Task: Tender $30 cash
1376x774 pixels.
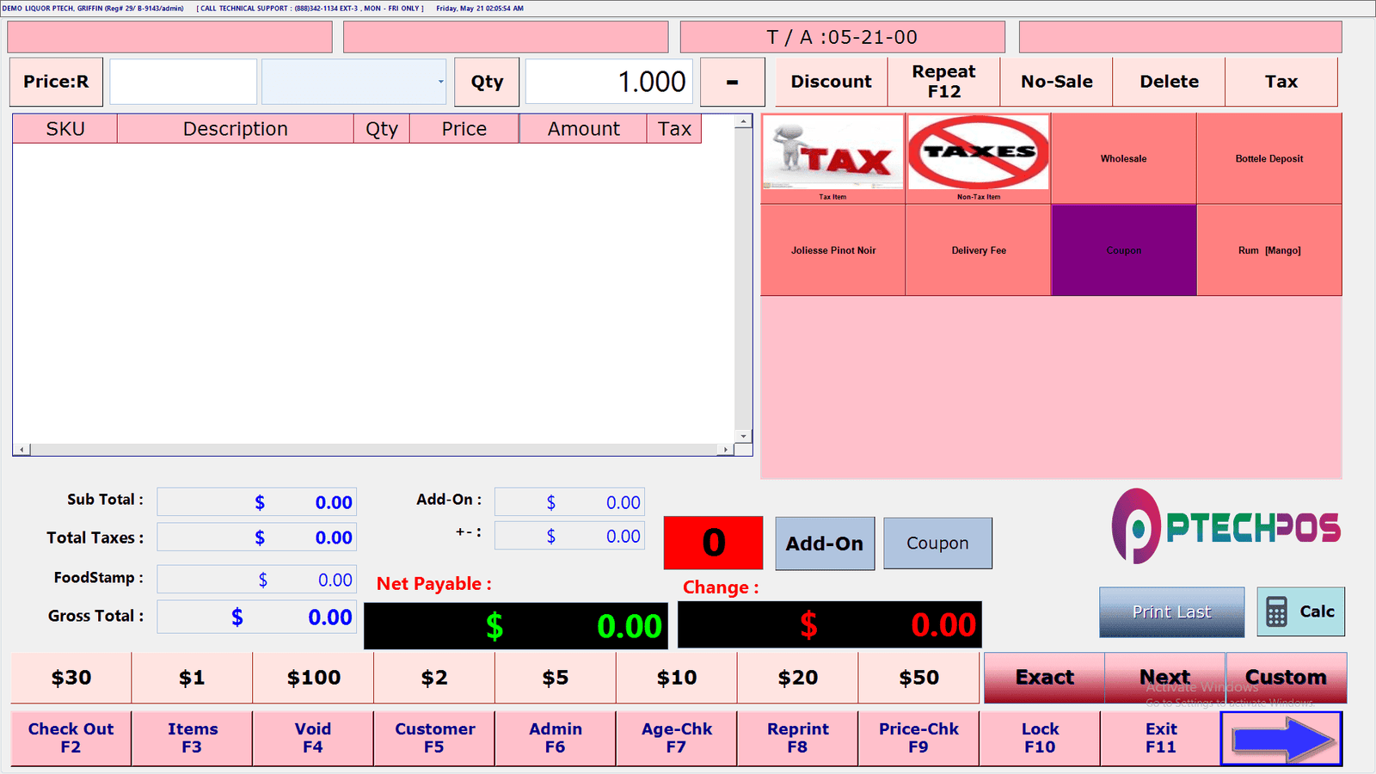Action: tap(71, 678)
